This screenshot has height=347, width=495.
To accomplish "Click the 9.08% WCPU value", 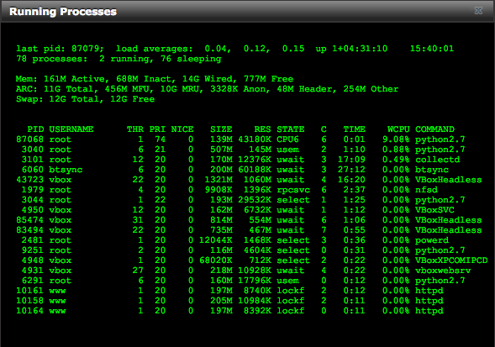I will click(396, 139).
